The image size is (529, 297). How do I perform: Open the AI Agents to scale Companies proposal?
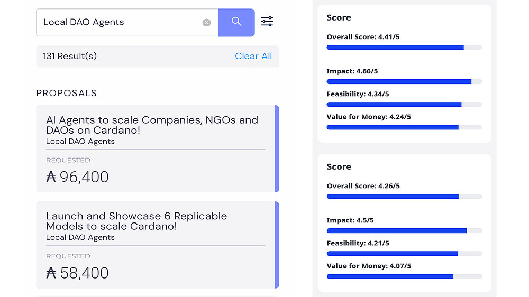[x=152, y=125]
